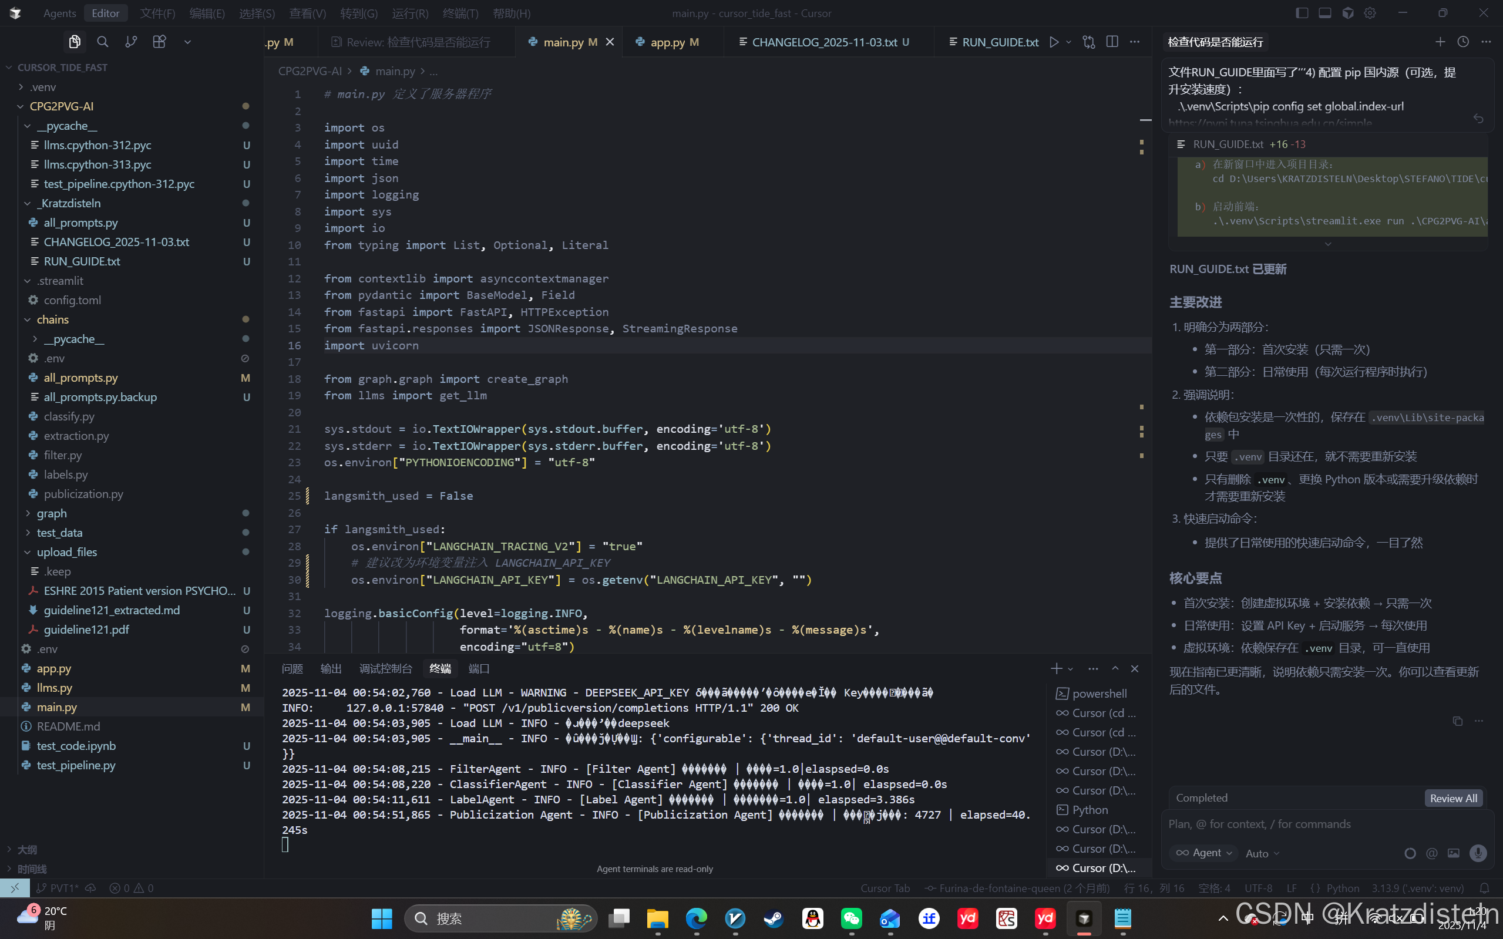1503x939 pixels.
Task: Click the voice input microphone icon
Action: (x=1478, y=853)
